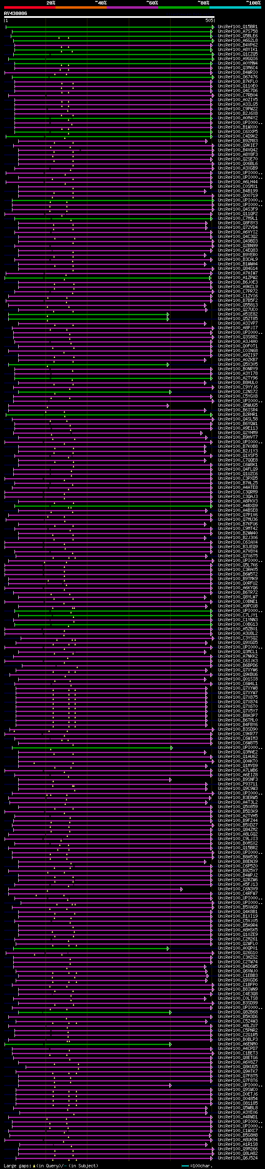Select the UniRef100_Q9KBU6 label
The image size is (265, 1169).
(x=237, y=674)
